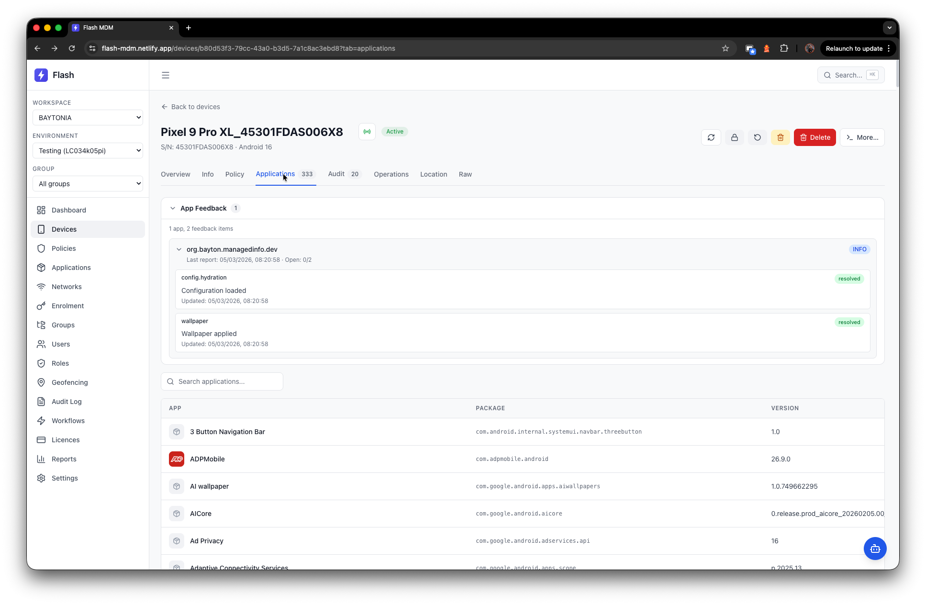Collapse org.bayton.managedinfo.dev feedback entry
This screenshot has width=926, height=605.
(x=179, y=249)
